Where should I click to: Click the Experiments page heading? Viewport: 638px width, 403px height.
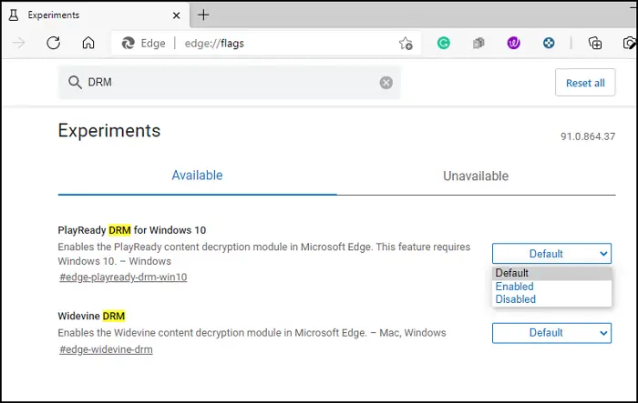point(109,131)
